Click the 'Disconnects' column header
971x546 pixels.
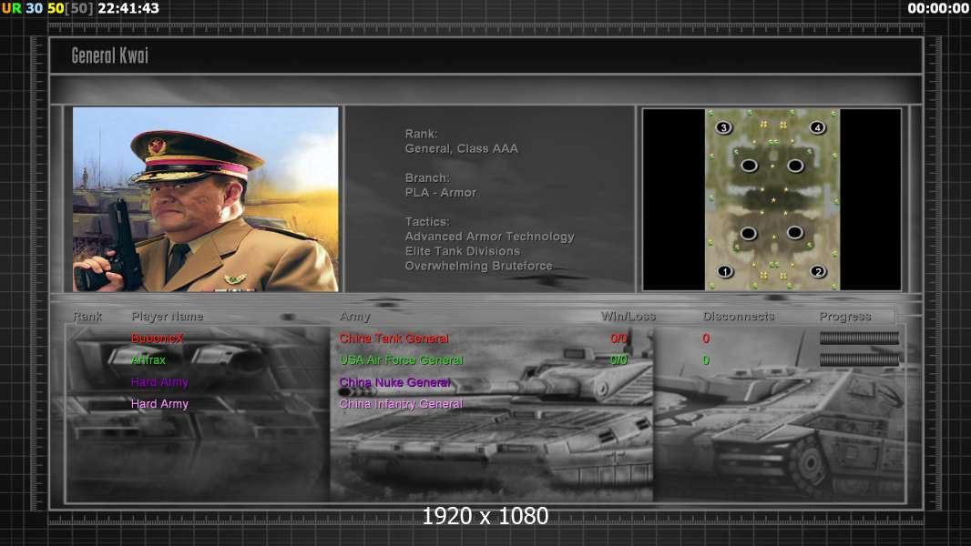click(x=738, y=316)
